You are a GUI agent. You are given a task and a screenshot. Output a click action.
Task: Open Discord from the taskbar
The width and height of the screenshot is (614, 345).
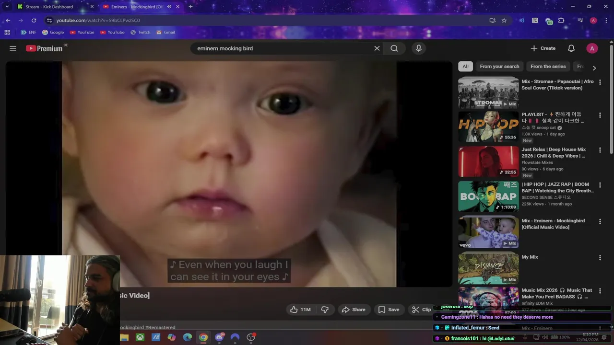tap(220, 337)
